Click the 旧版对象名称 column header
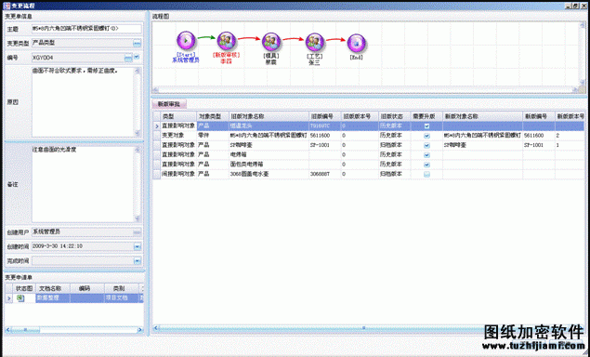590x357 pixels. pyautogui.click(x=269, y=116)
